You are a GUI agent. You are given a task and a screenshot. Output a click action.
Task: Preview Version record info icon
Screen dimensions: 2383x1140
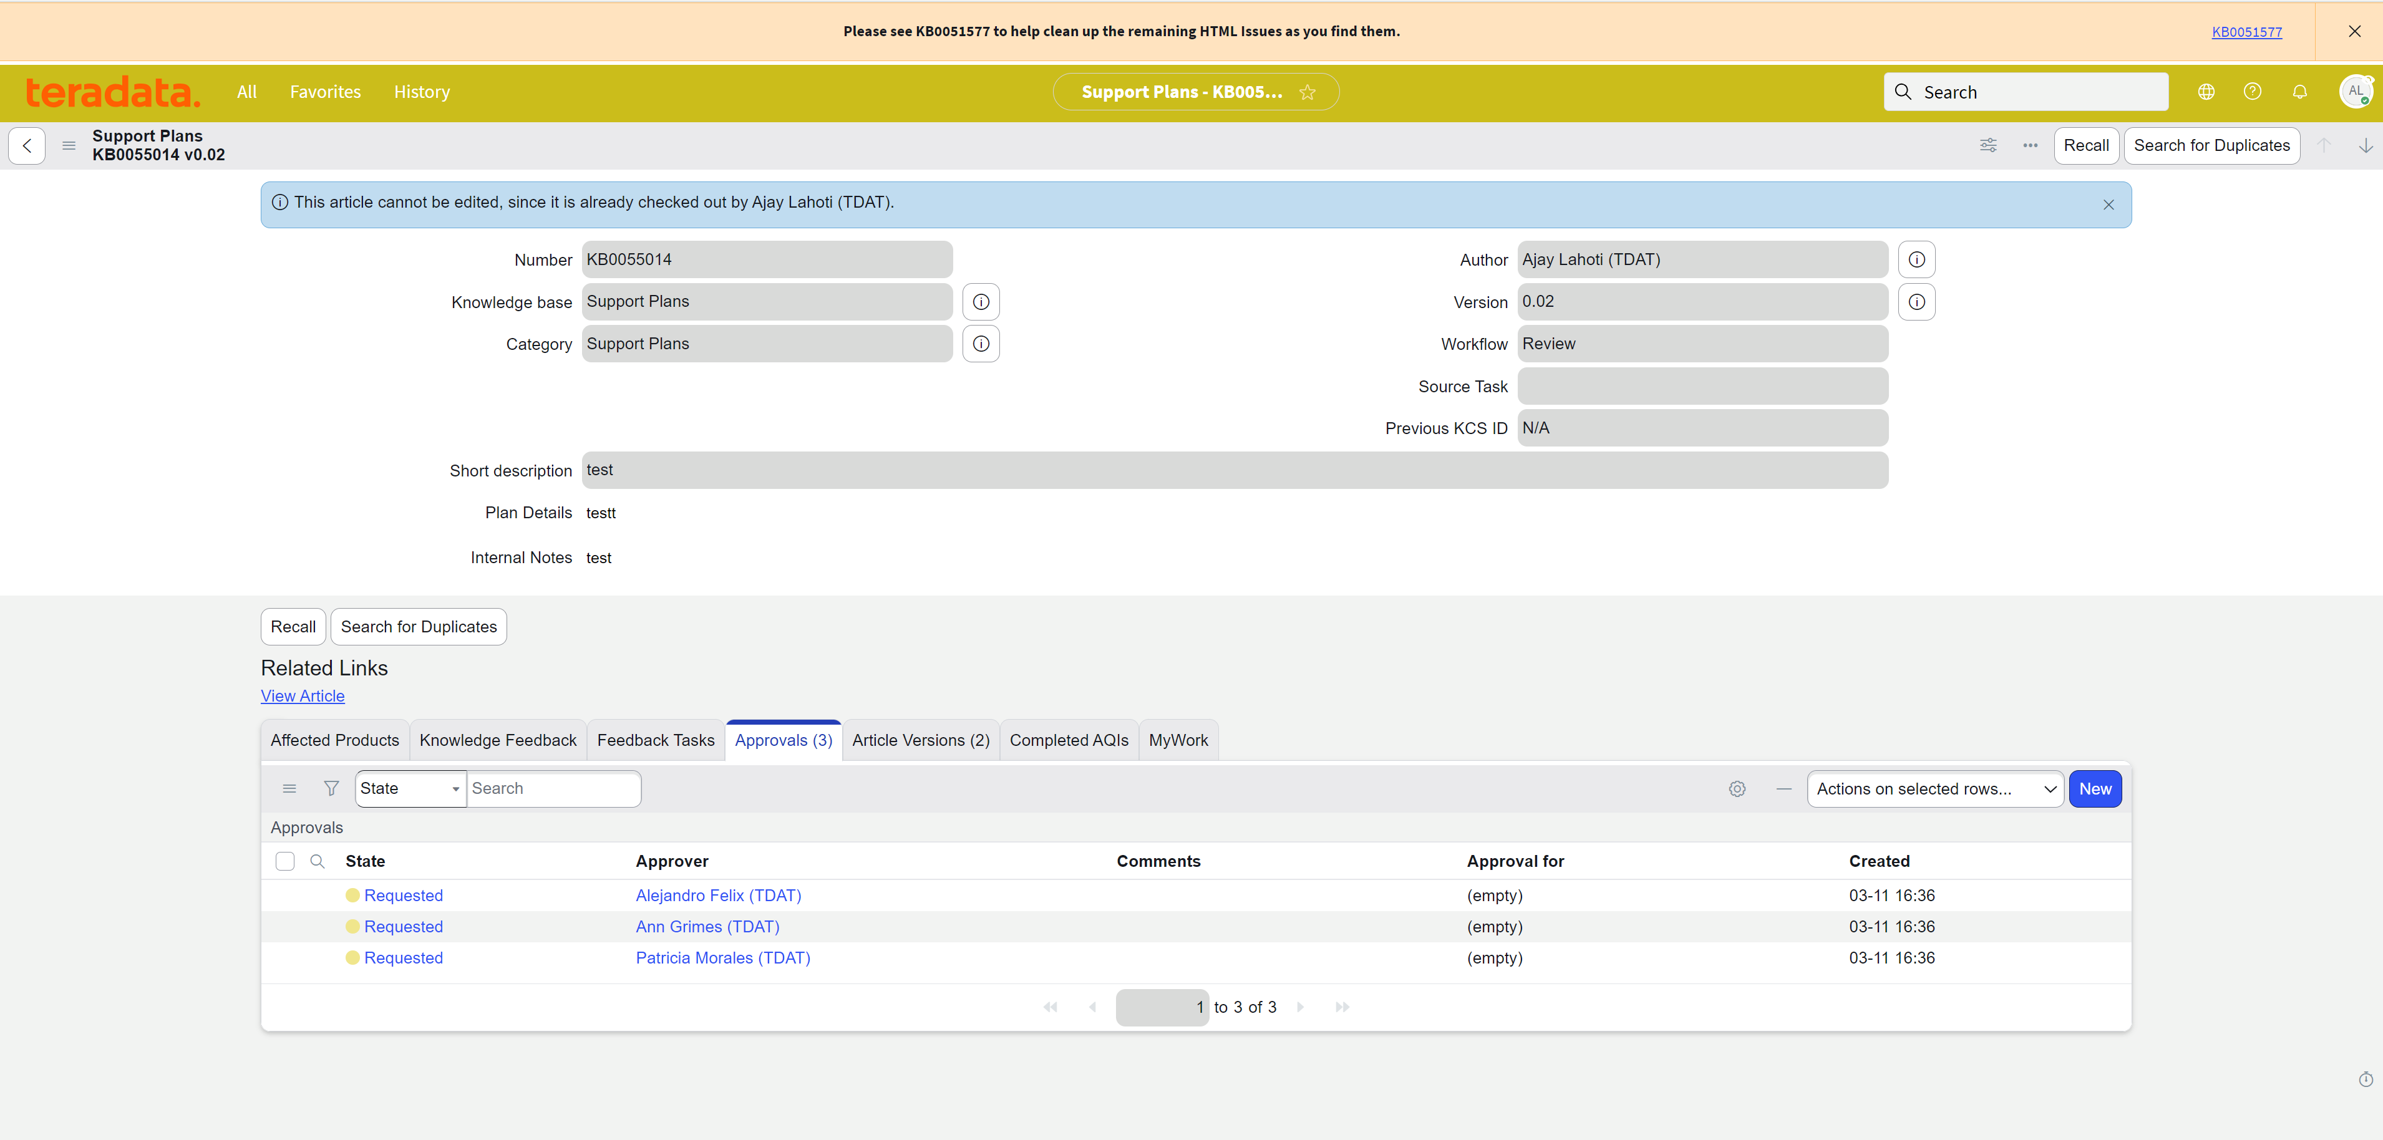pos(1917,301)
